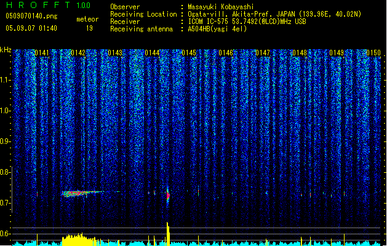Click the bright magenta meteor burst before 0145
Viewport: 387px width, 246px height.
point(168,195)
